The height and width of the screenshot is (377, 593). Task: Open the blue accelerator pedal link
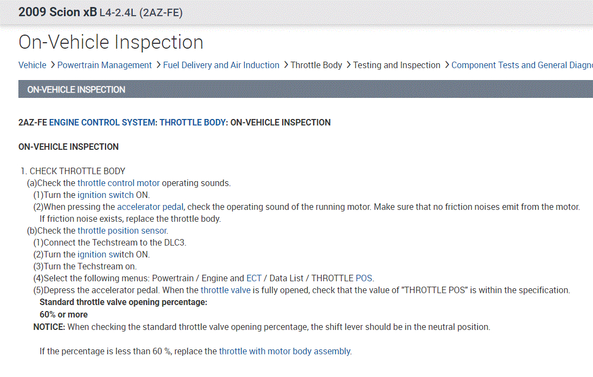pyautogui.click(x=151, y=207)
